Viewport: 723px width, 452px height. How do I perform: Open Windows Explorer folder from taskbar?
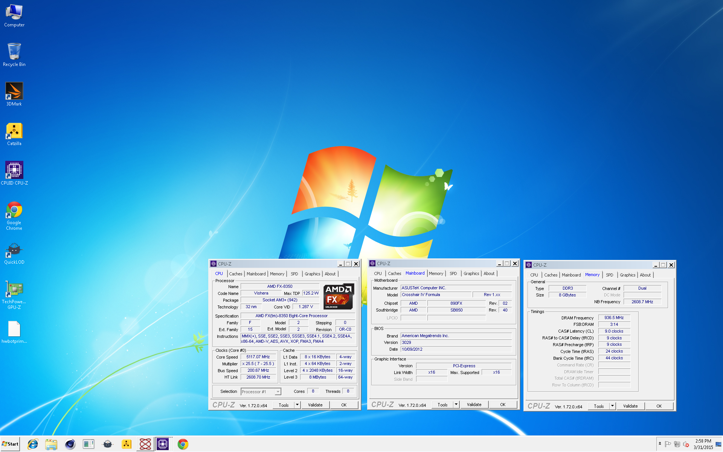51,444
